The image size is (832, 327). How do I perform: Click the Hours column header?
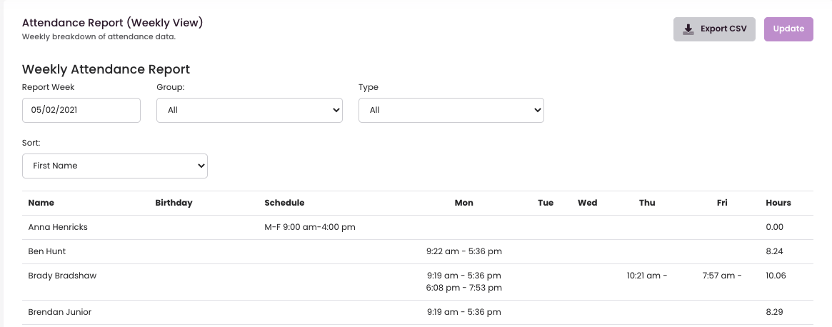(778, 203)
